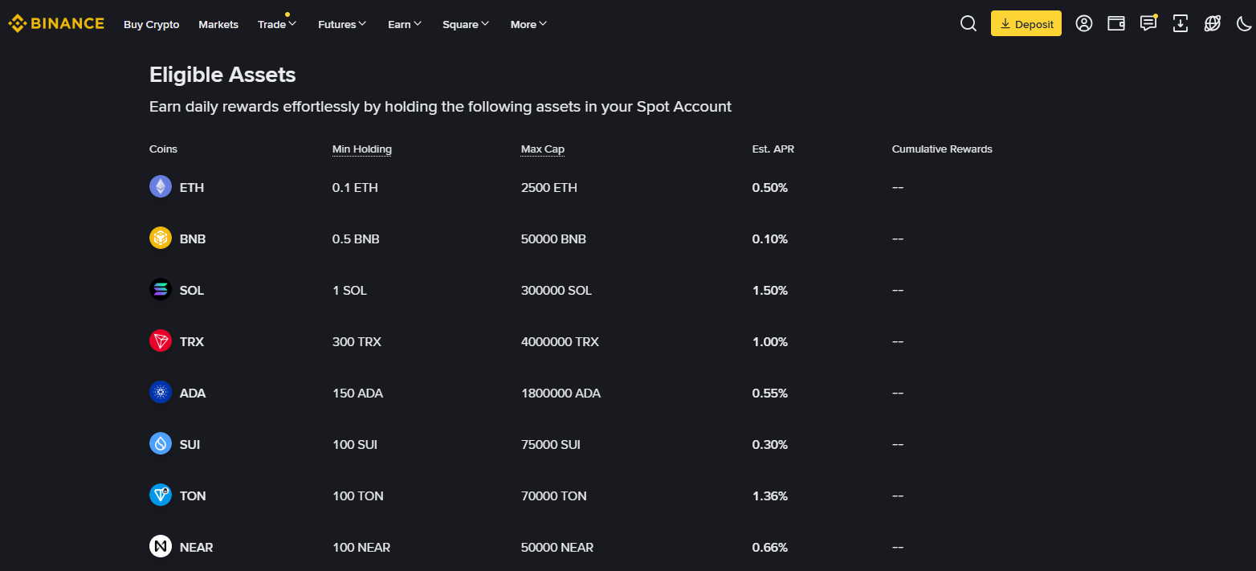Click the ETH coin icon
The image size is (1256, 571).
[161, 186]
